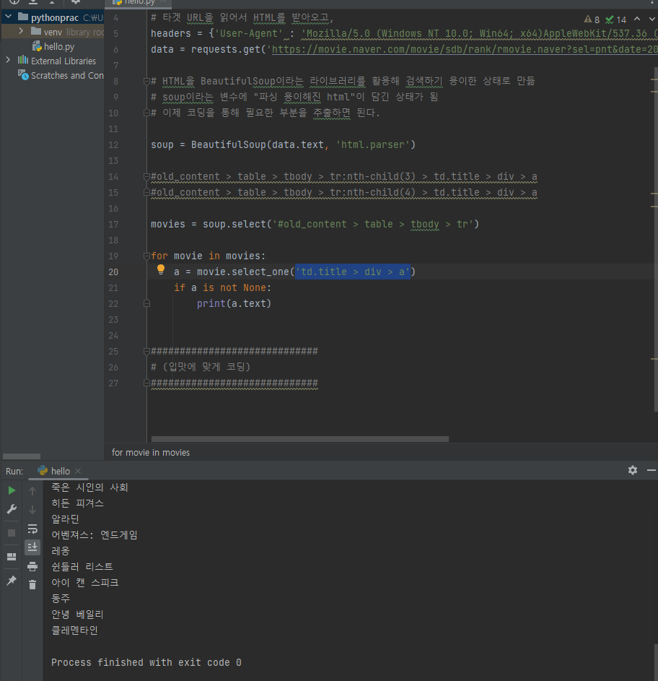Hide the Run panel with minus icon
This screenshot has height=681, width=658.
click(x=651, y=470)
